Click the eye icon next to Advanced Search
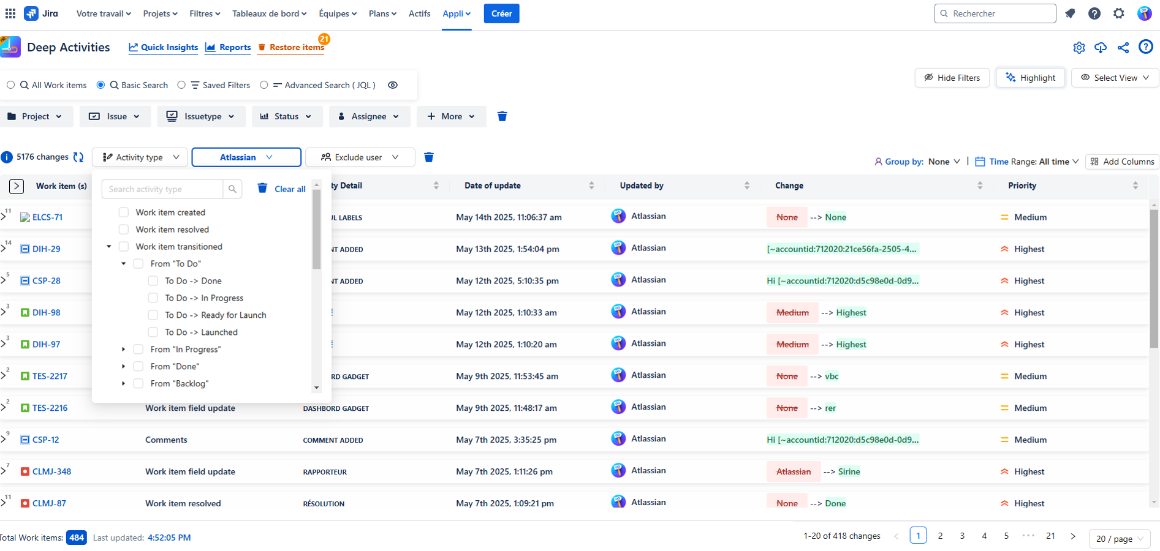This screenshot has height=551, width=1160. (393, 85)
